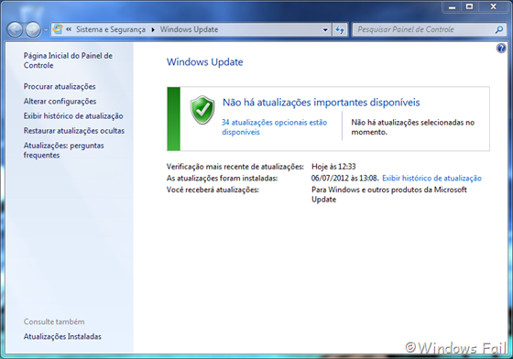Click the green shield checkmark icon
The width and height of the screenshot is (513, 359).
coord(202,110)
